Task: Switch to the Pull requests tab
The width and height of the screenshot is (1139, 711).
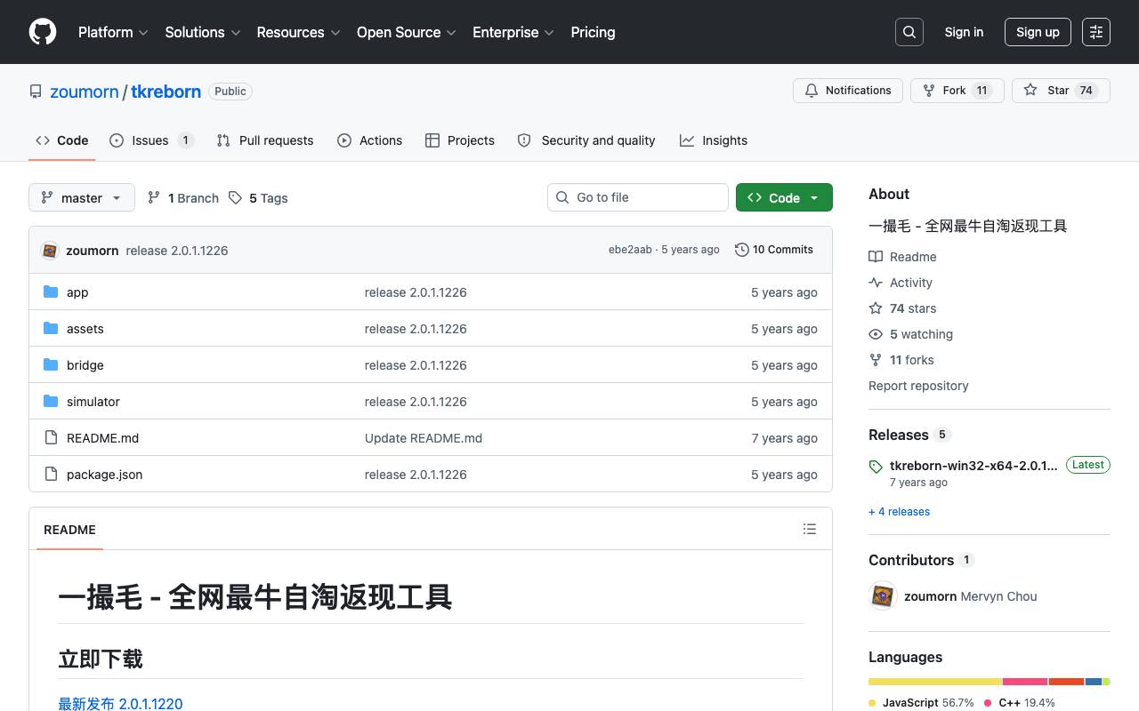Action: pos(265,140)
